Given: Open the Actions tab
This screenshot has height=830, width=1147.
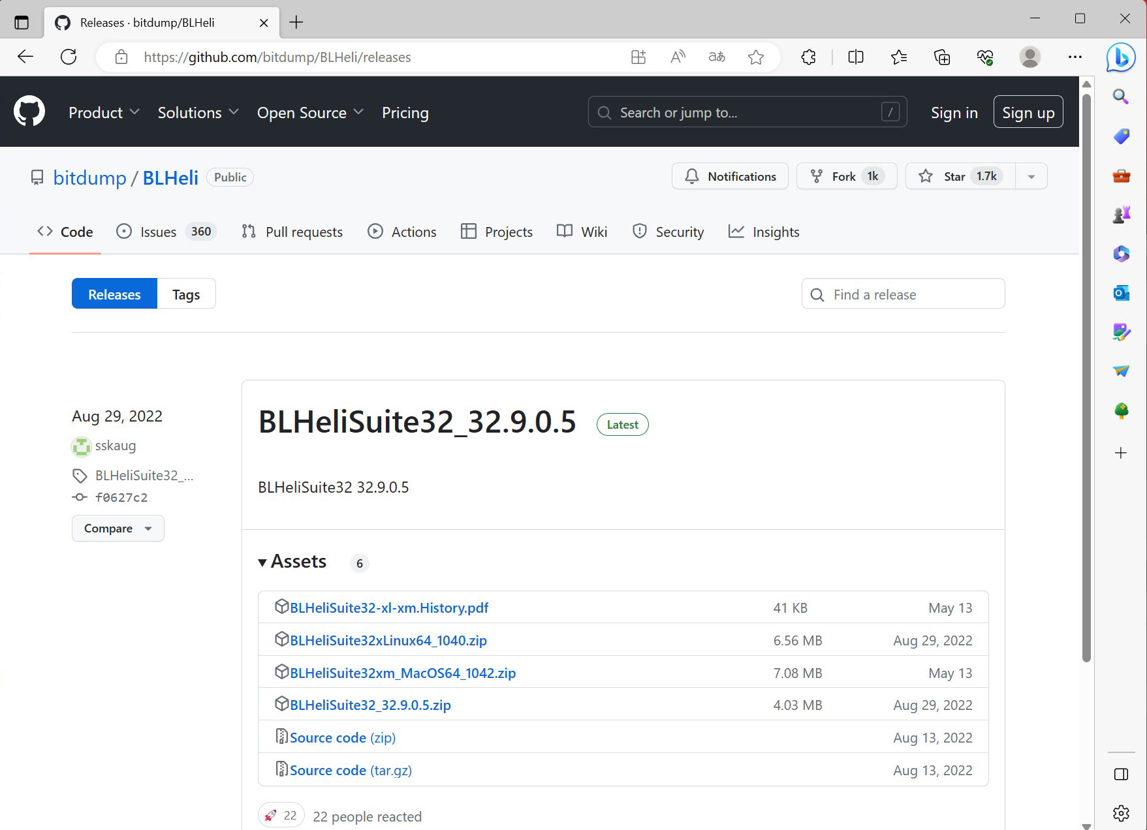Looking at the screenshot, I should point(402,232).
